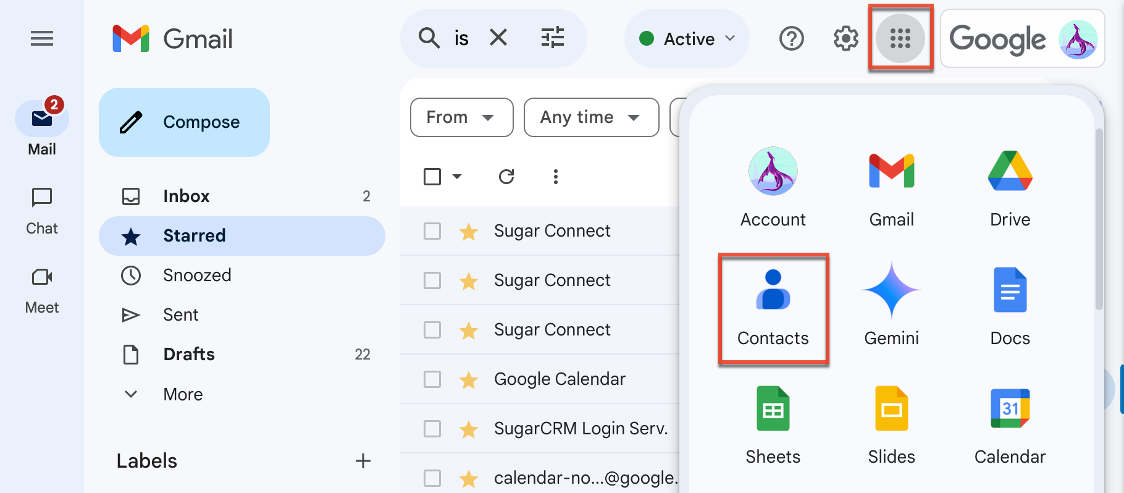Open the Snoozed mail view
The image size is (1124, 493).
pos(197,275)
